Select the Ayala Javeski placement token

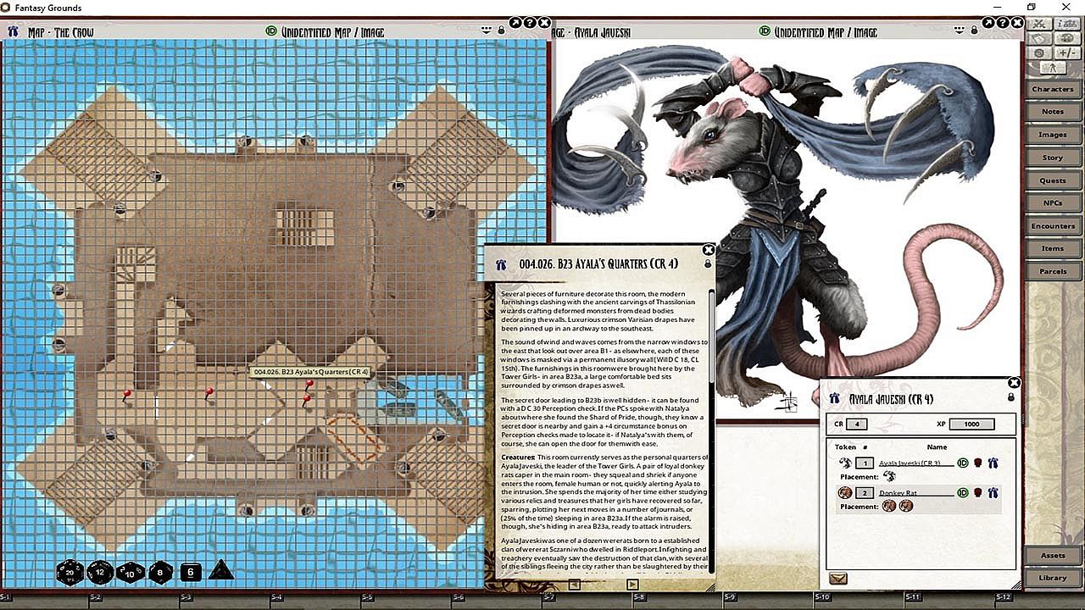(889, 477)
